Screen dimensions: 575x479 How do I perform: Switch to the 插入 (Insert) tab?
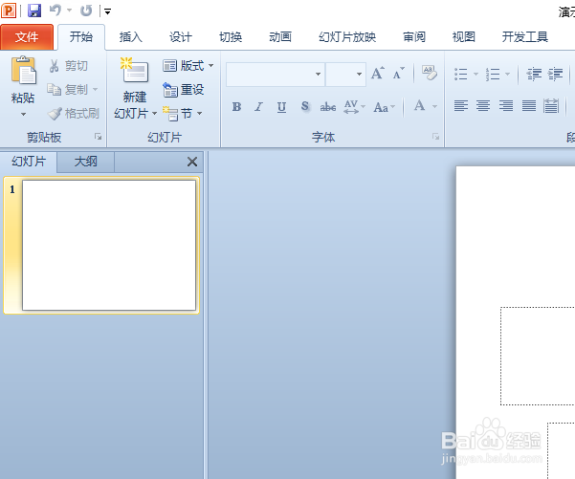pyautogui.click(x=130, y=37)
